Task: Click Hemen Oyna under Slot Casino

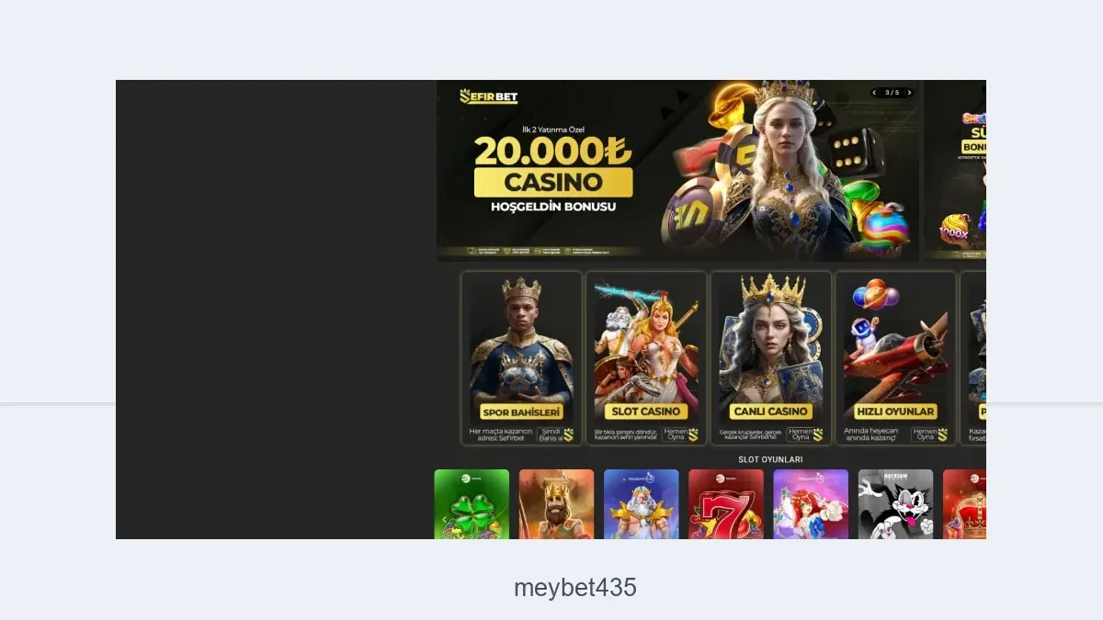Action: pyautogui.click(x=680, y=434)
